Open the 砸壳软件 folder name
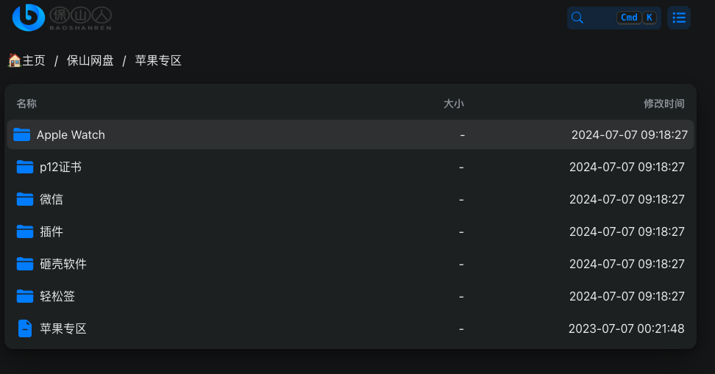Viewport: 715px width, 374px height. click(63, 265)
